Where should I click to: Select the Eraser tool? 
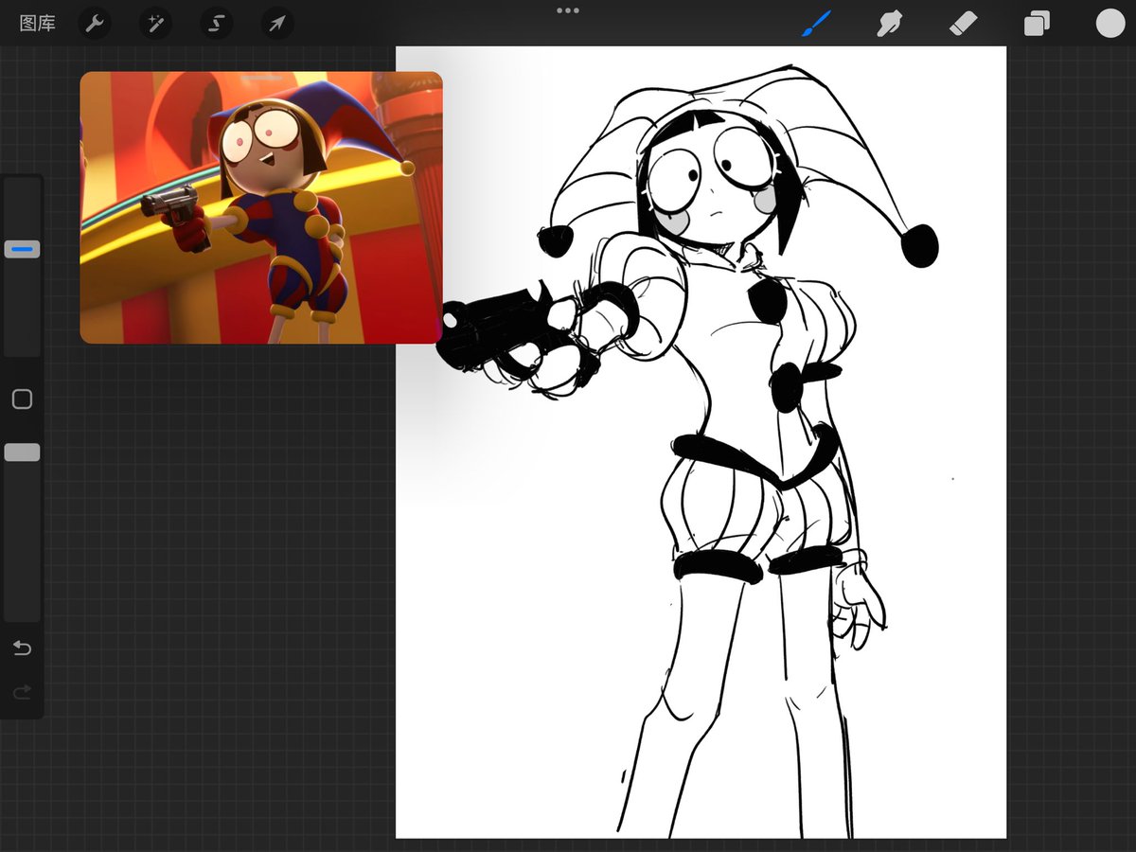pos(964,24)
